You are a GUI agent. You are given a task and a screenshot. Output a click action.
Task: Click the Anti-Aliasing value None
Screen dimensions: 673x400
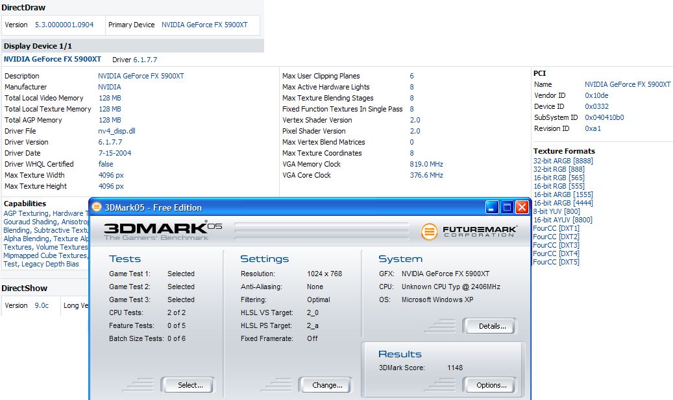[x=315, y=287]
